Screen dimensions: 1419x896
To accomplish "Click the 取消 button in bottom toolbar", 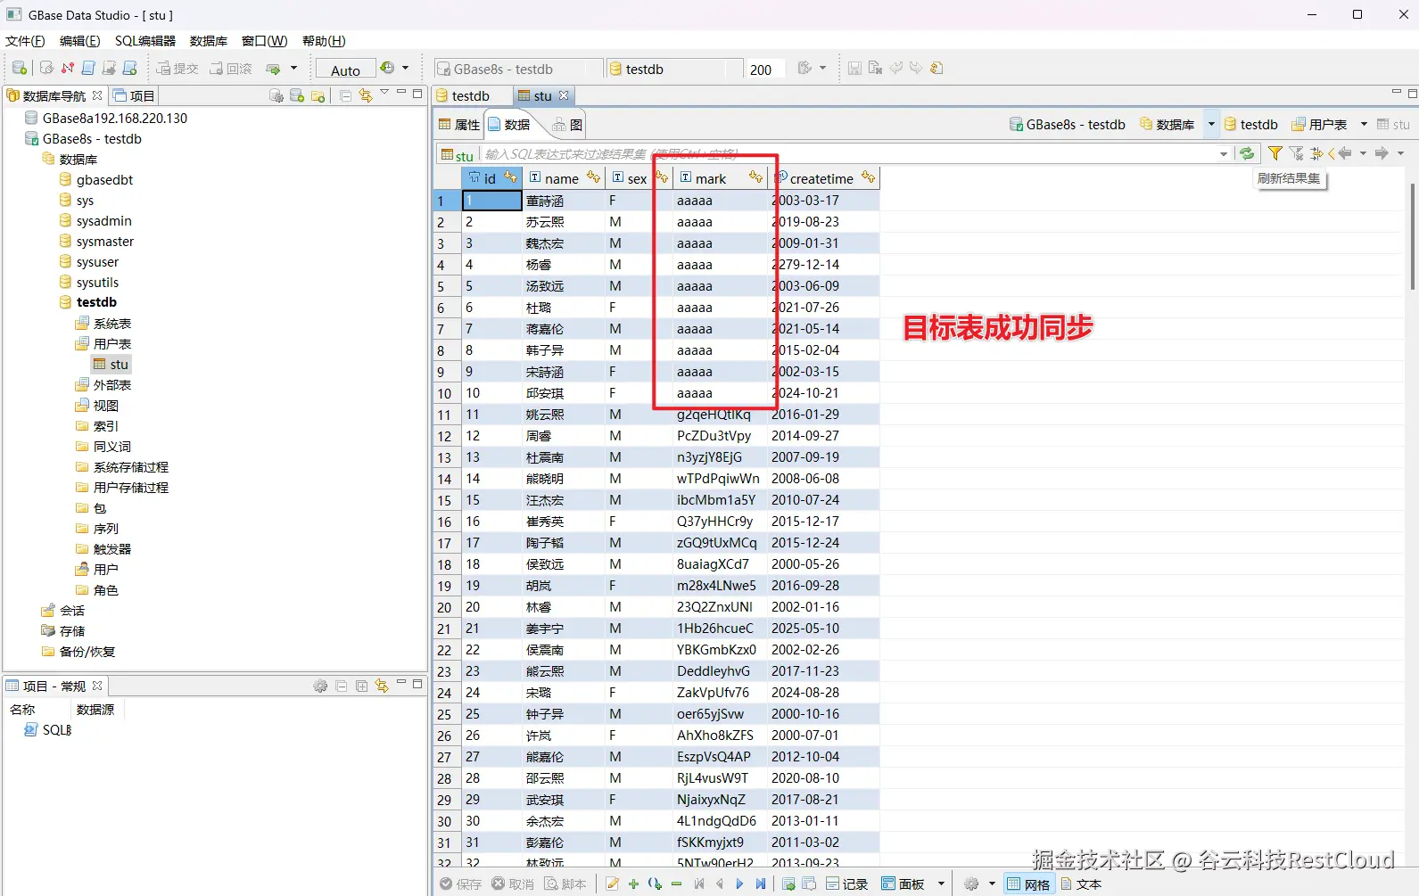I will [x=513, y=884].
